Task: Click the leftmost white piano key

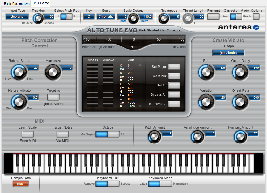Action: pyautogui.click(x=15, y=163)
